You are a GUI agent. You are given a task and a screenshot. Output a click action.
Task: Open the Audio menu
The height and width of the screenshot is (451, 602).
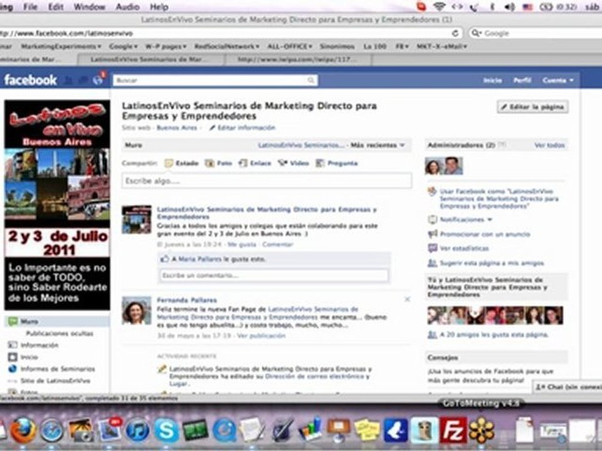pos(127,7)
